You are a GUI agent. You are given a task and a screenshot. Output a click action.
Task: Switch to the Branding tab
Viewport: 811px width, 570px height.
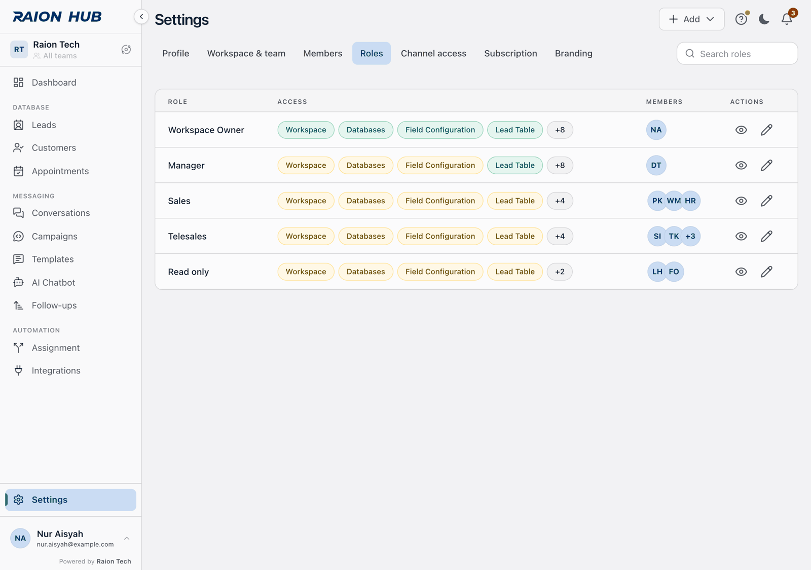[574, 53]
